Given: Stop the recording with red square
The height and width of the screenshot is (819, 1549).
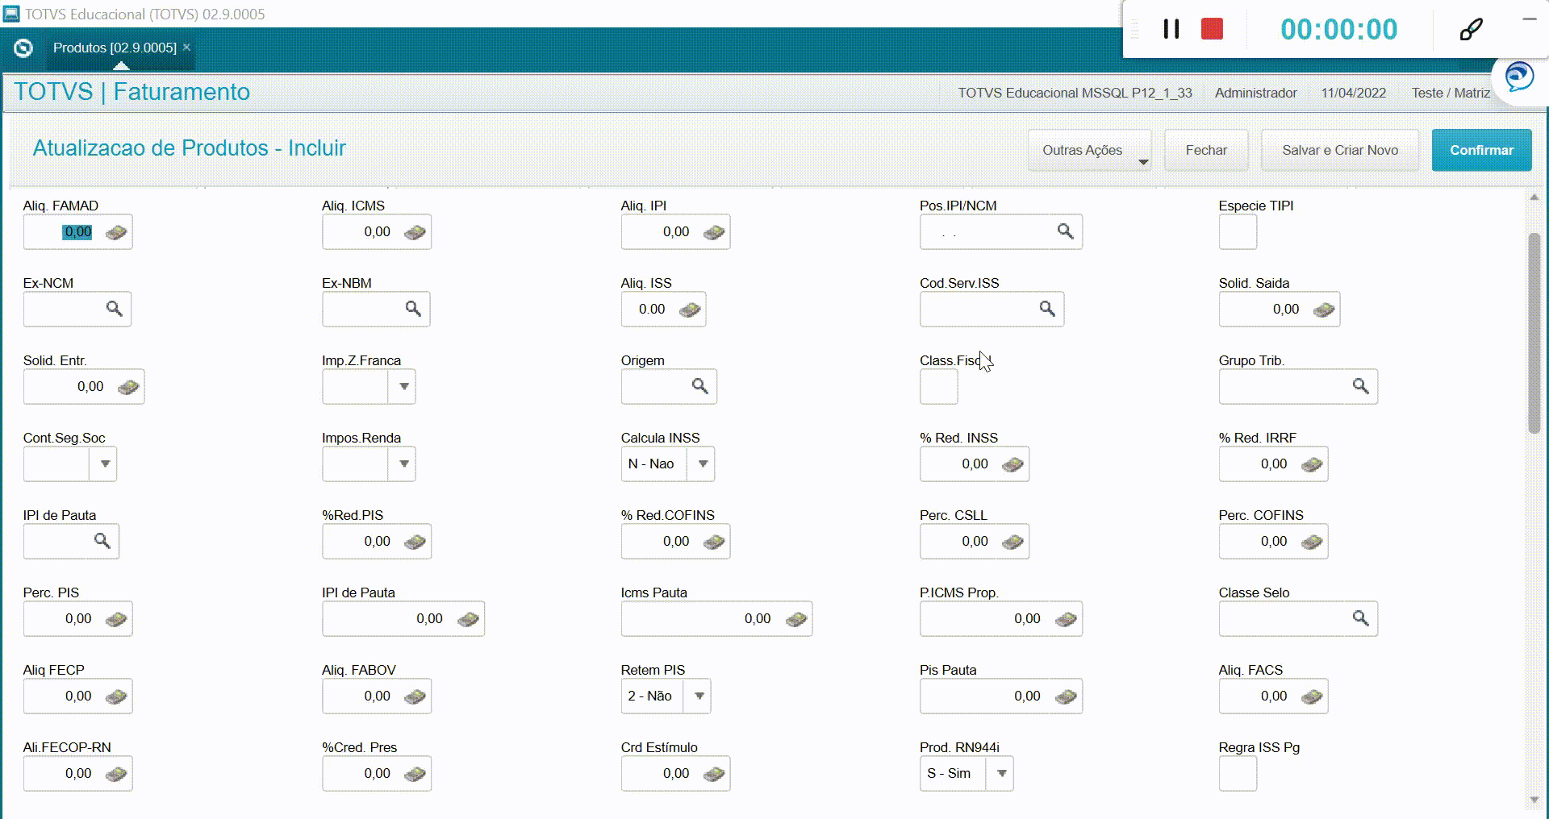Looking at the screenshot, I should point(1212,30).
